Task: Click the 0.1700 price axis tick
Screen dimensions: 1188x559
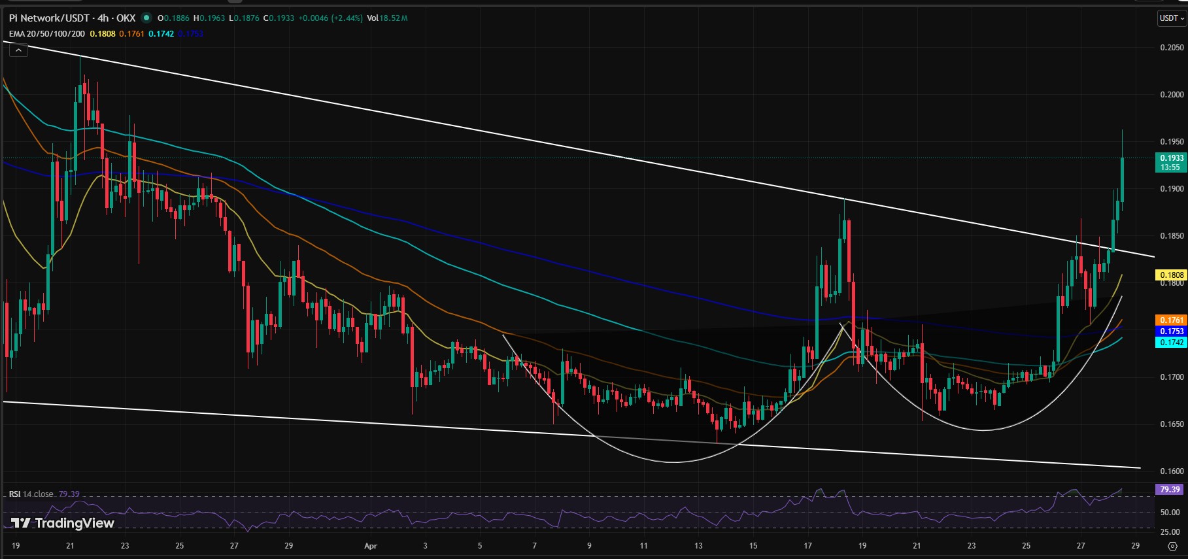Action: (1172, 377)
